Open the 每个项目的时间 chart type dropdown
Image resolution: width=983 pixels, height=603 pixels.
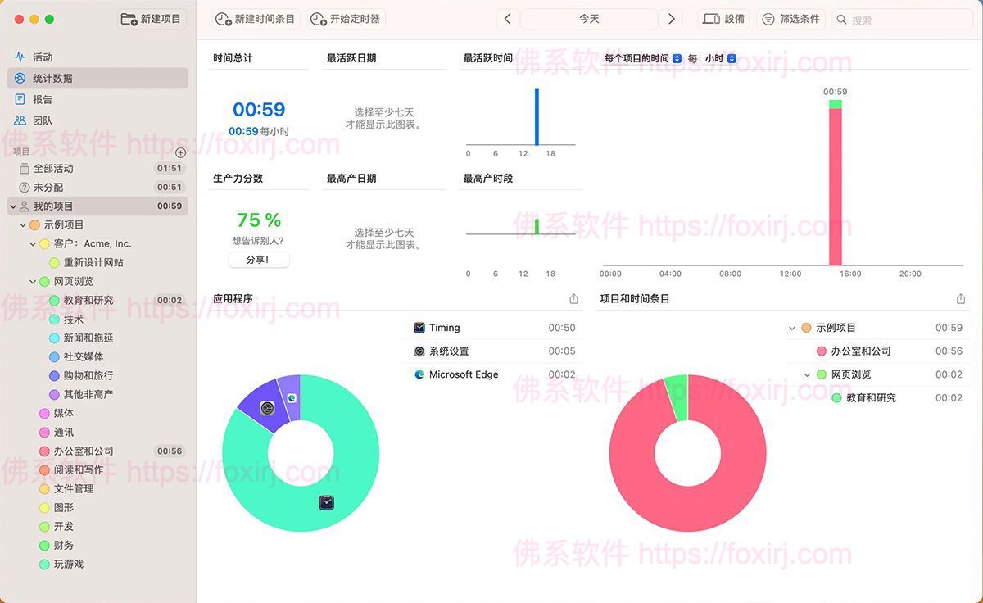click(677, 58)
